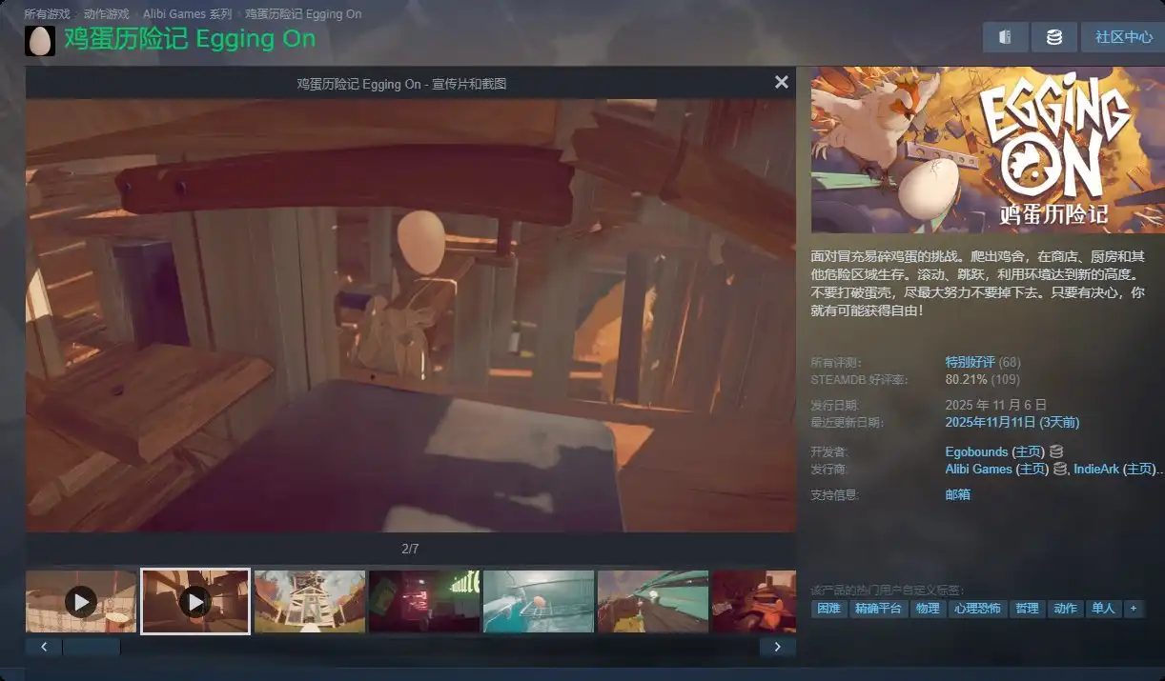This screenshot has height=681, width=1165.
Task: Click the 2/7 media counter text
Action: point(410,549)
